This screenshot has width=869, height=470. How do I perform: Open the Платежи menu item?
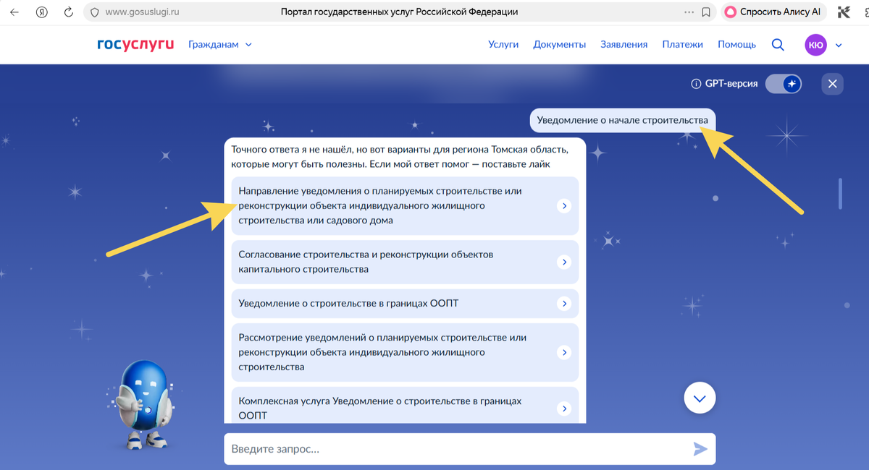(682, 44)
